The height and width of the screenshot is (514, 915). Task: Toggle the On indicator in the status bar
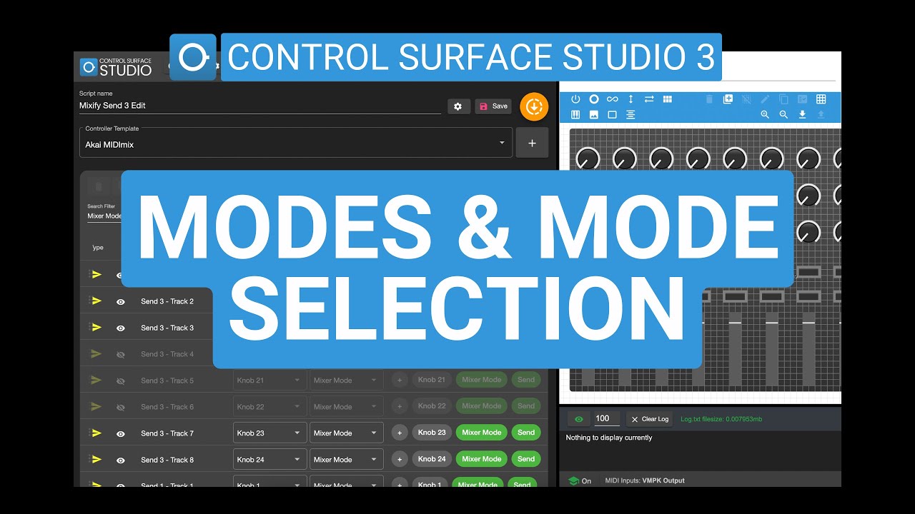pos(580,481)
